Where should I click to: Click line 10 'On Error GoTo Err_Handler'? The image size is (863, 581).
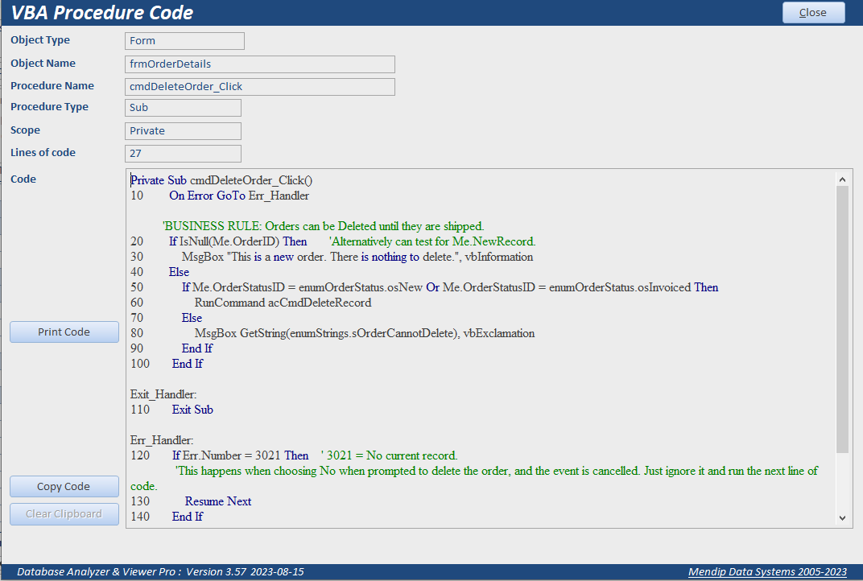pos(220,196)
